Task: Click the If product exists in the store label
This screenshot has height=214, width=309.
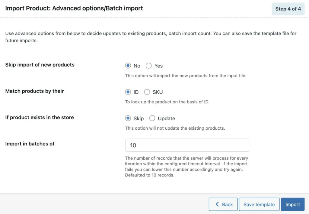Action: pos(39,117)
